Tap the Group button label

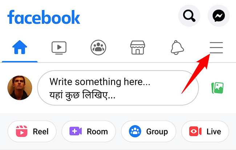pyautogui.click(x=157, y=132)
